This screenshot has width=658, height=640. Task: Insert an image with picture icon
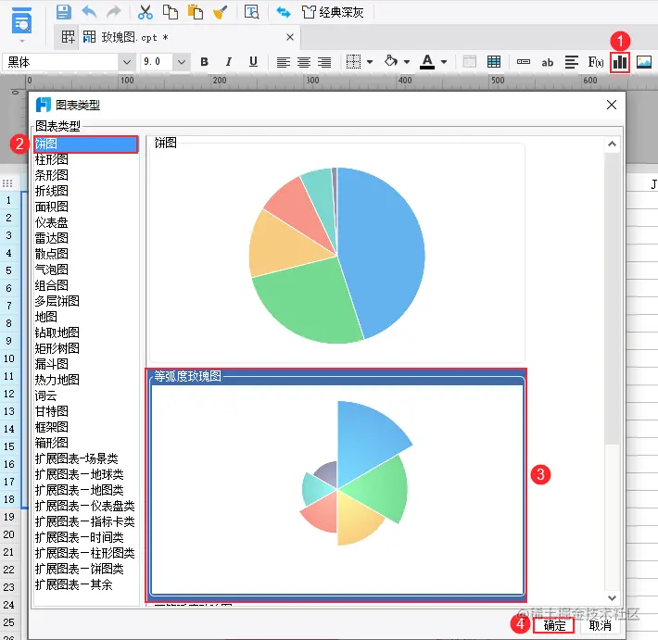click(644, 62)
